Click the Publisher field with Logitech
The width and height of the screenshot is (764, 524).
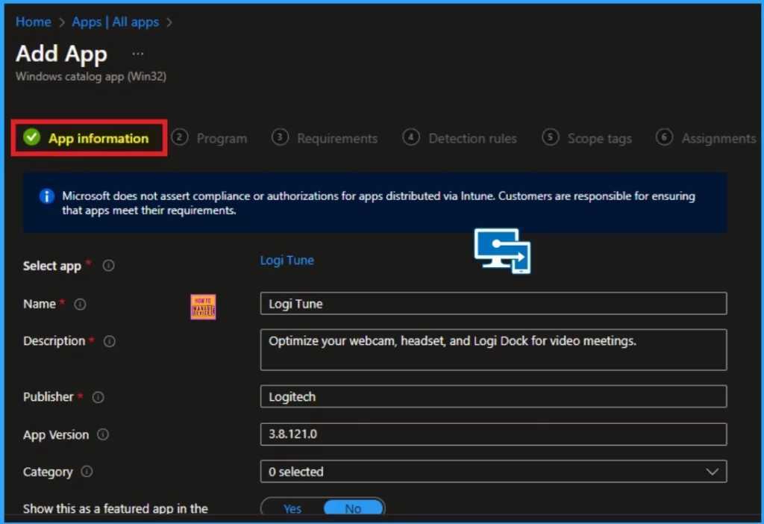coord(494,397)
